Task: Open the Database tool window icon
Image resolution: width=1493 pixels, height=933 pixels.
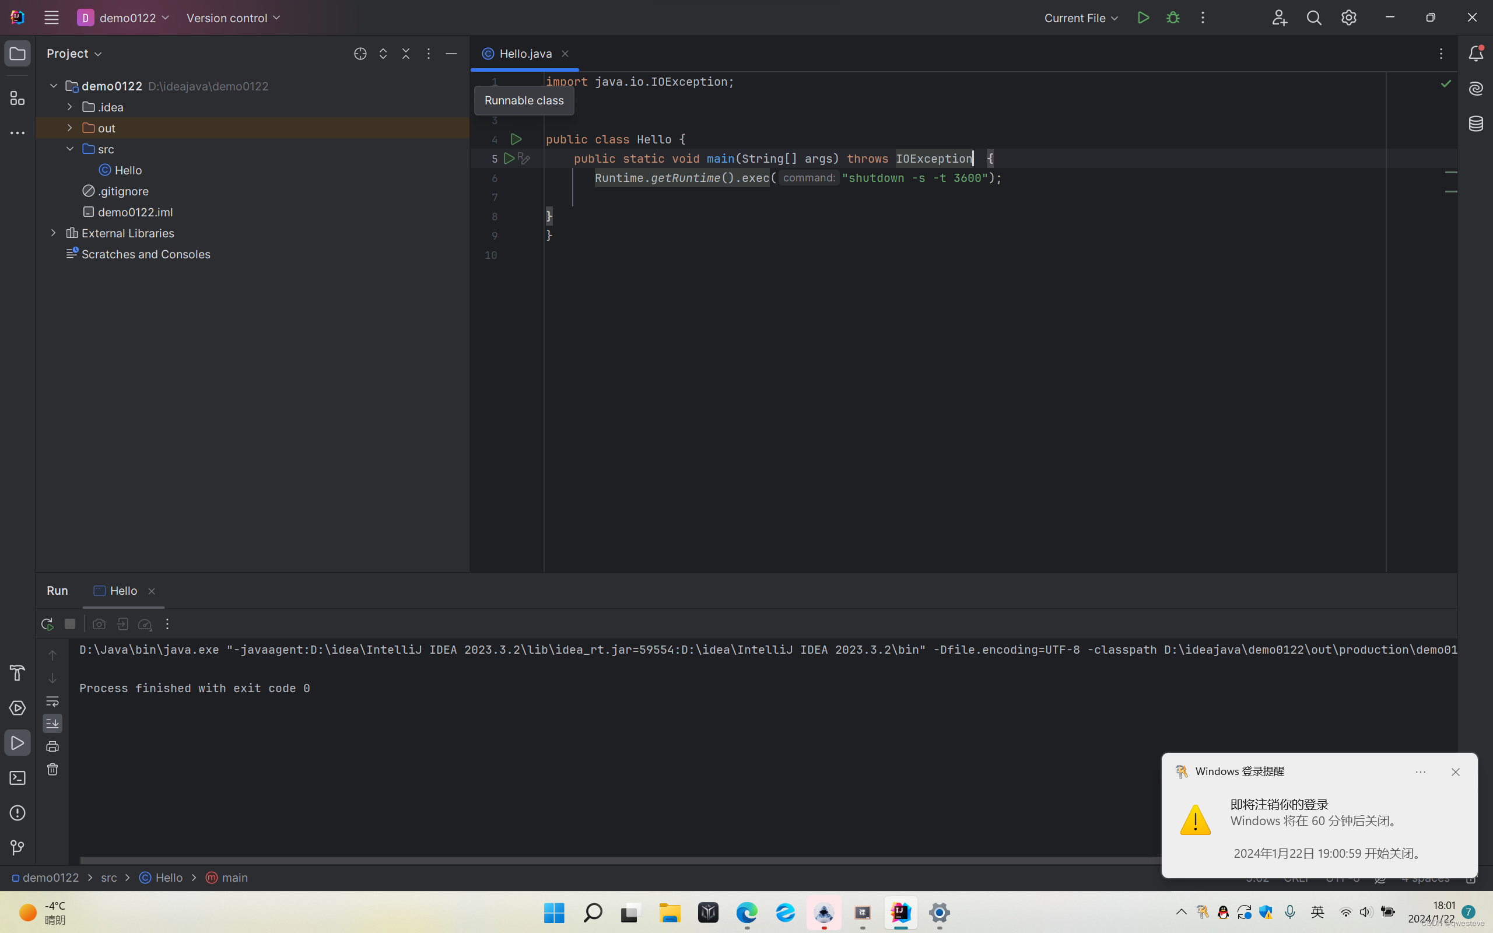Action: (x=1475, y=124)
